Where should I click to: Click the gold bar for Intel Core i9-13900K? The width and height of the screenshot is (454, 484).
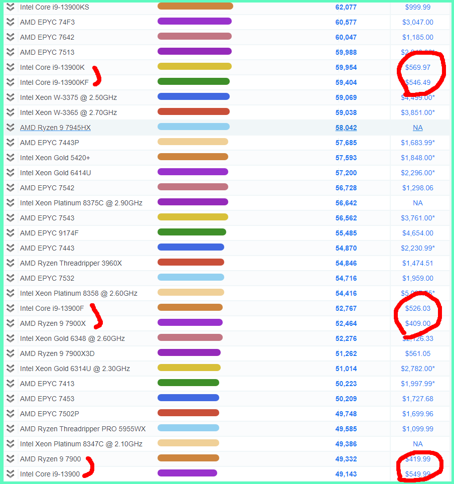(194, 66)
